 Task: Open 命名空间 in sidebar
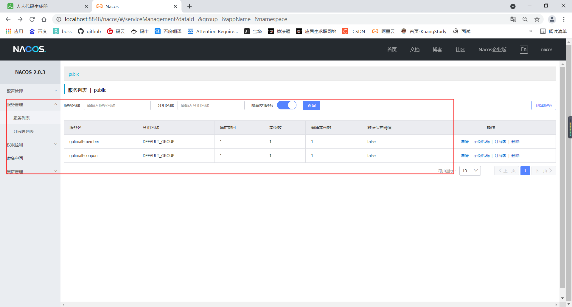tap(30, 158)
